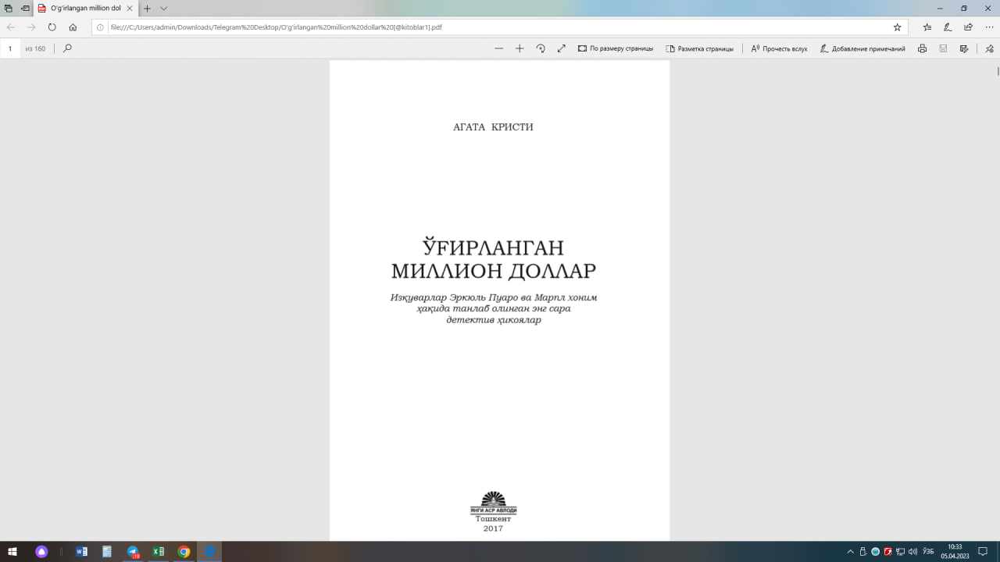Click Добавление примечаний to add notes
Image resolution: width=1000 pixels, height=562 pixels.
[x=862, y=48]
